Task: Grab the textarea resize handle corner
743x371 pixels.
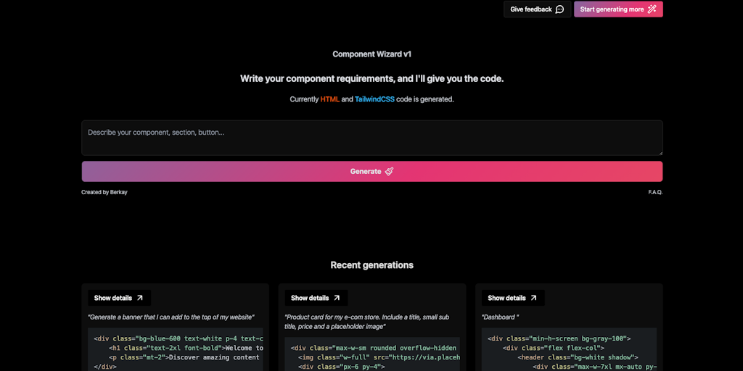Action: pos(660,152)
